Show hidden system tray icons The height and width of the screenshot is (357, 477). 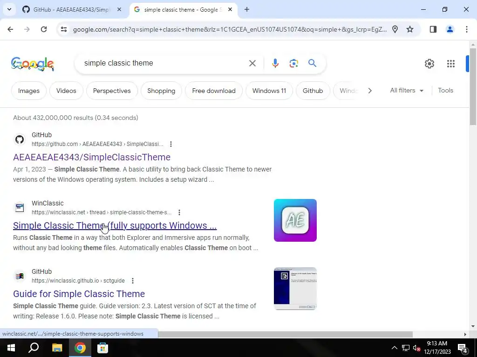point(394,348)
